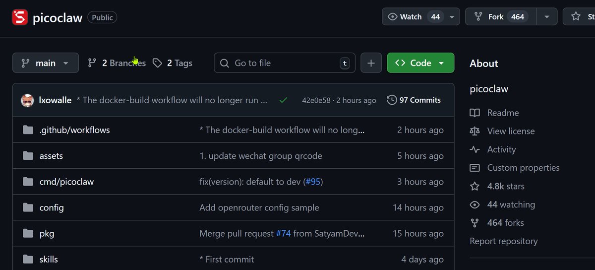Open the View license link

pos(511,131)
